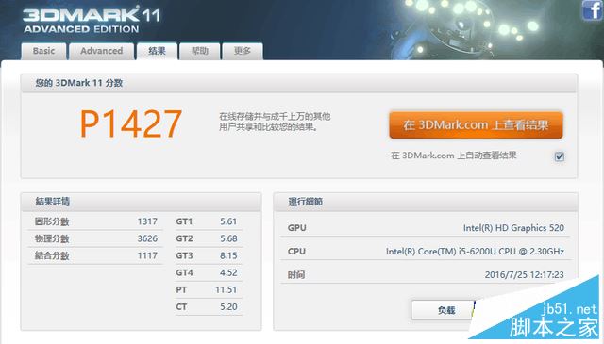Open the Facebook share icon
The width and height of the screenshot is (604, 344).
592,9
